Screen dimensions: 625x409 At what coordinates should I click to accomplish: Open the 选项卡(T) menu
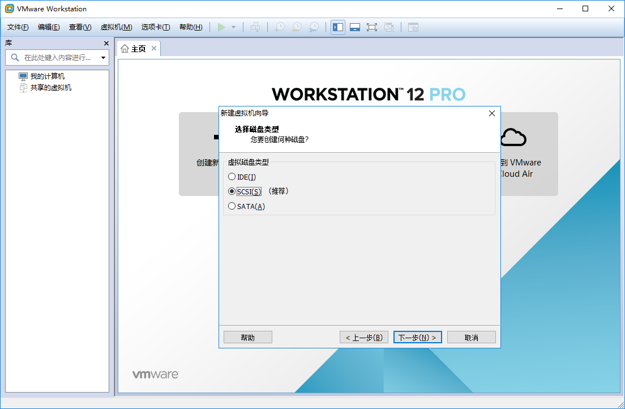[x=156, y=27]
